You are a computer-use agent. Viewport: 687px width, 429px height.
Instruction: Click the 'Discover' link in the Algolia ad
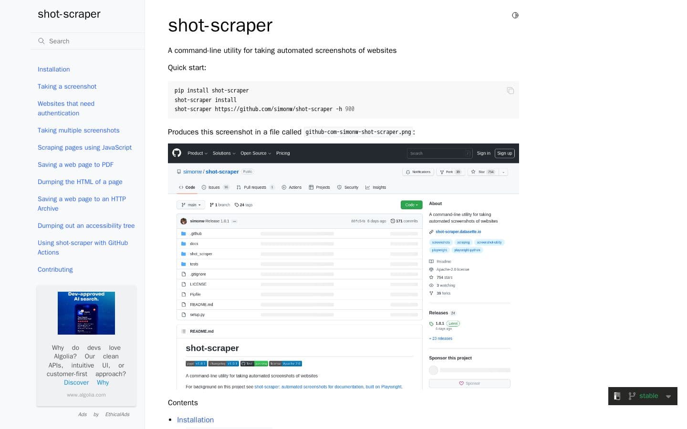(x=76, y=382)
